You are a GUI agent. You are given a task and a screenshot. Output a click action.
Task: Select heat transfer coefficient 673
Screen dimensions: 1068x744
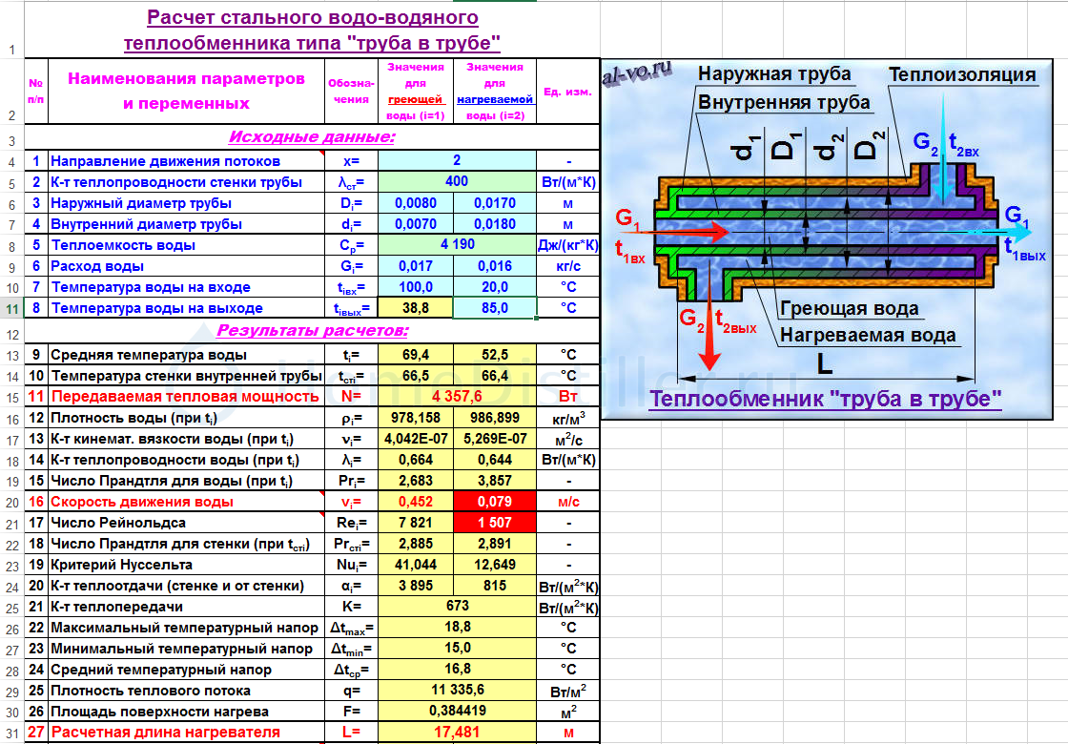[457, 607]
